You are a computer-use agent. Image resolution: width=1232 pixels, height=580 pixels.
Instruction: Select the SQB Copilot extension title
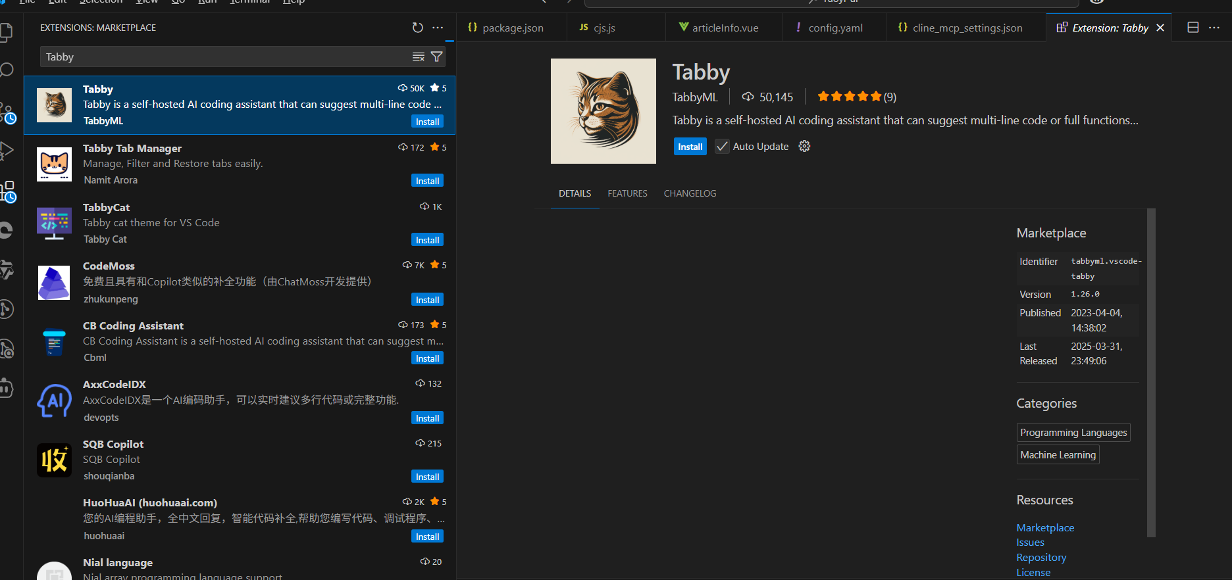coord(113,444)
